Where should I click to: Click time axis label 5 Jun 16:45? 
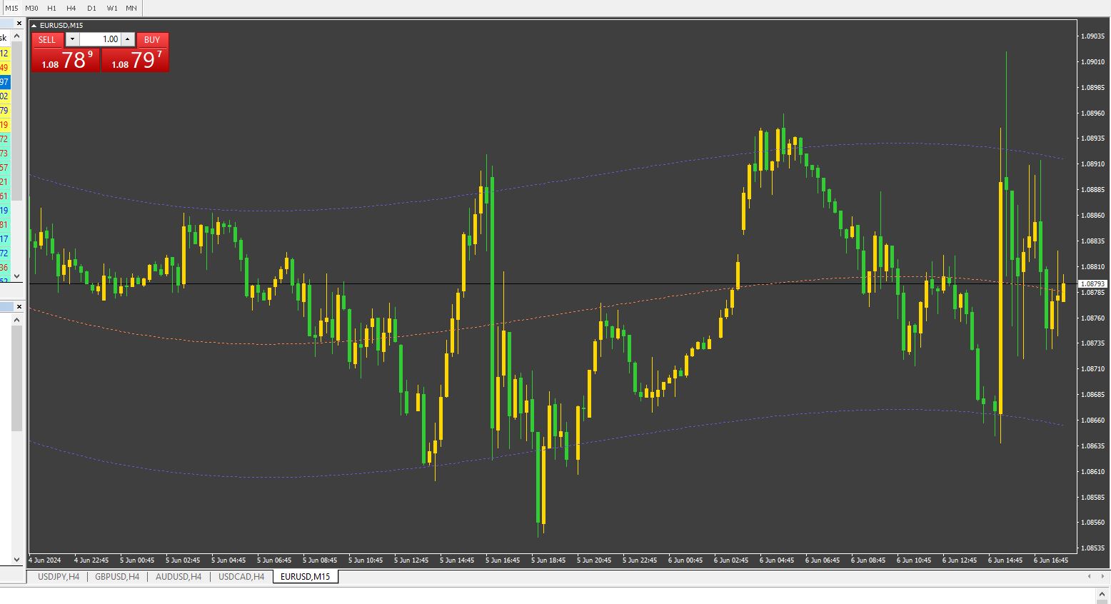(x=503, y=560)
